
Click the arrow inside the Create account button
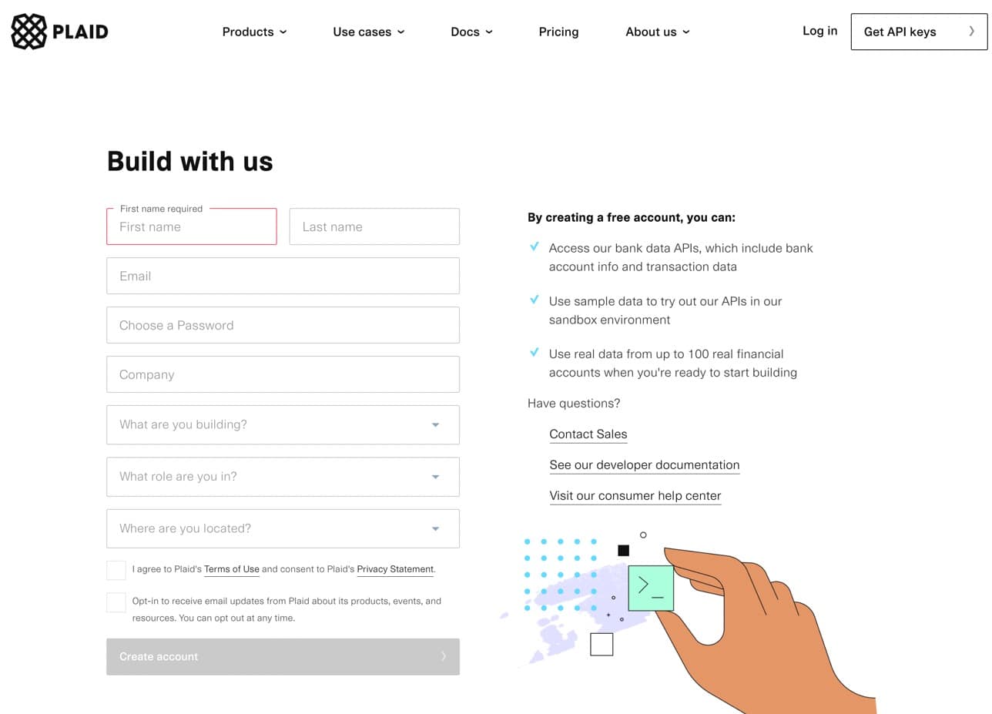(443, 655)
